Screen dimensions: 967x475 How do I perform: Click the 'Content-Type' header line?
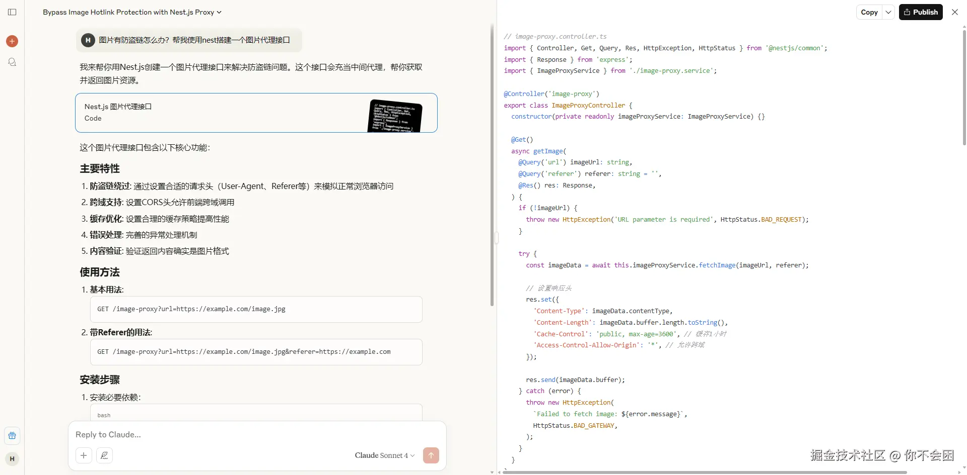click(x=603, y=311)
